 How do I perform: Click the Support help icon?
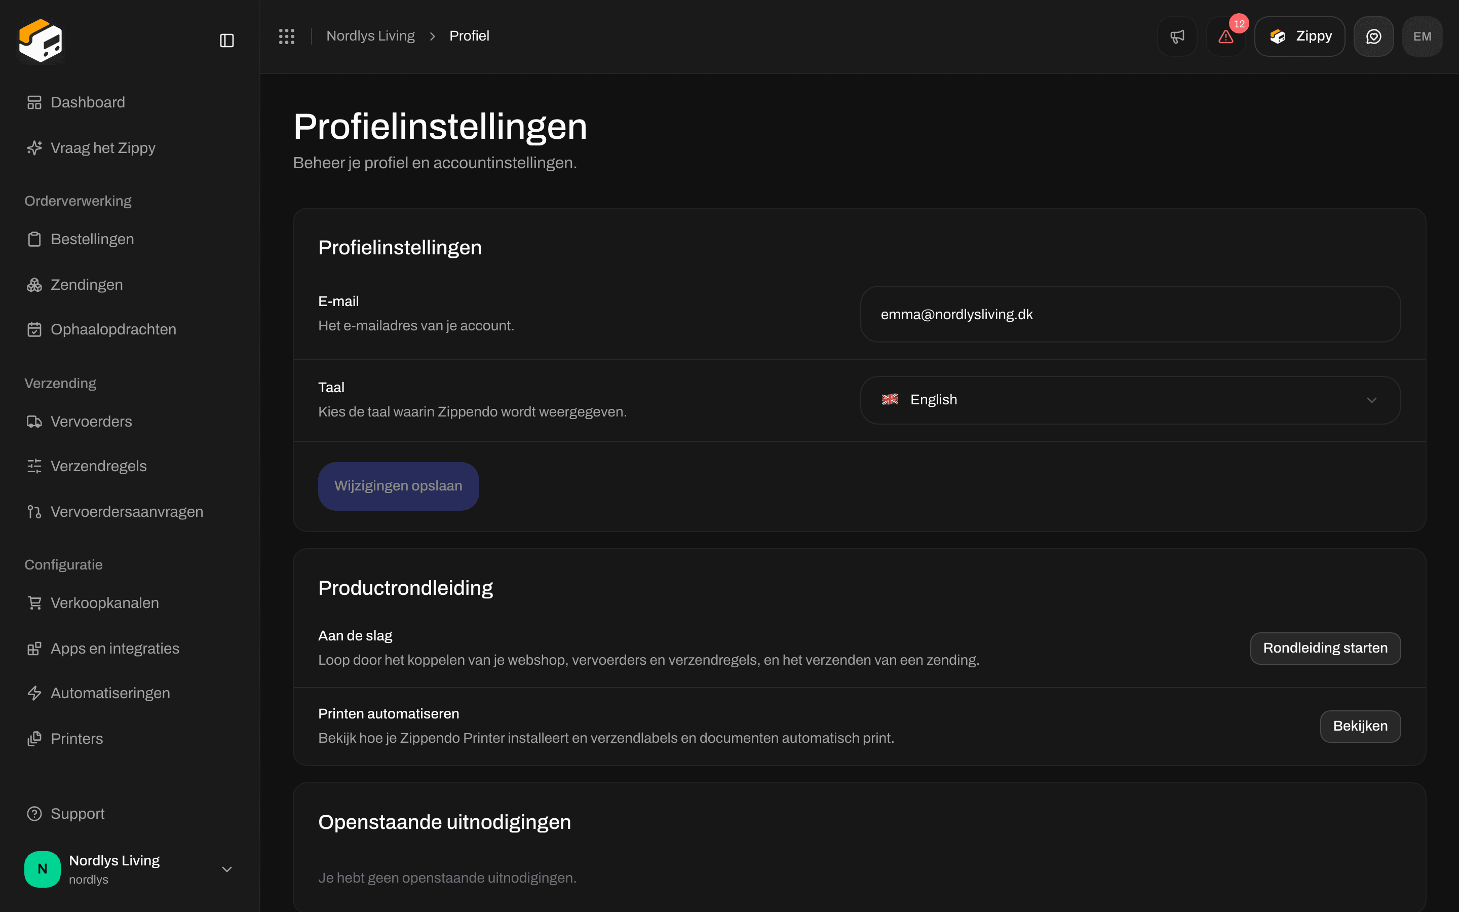(34, 814)
